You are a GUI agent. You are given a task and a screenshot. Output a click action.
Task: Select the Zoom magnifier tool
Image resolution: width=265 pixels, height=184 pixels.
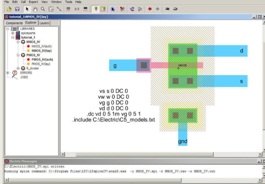point(43,9)
